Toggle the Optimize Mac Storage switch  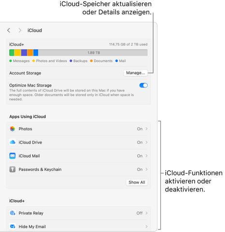143,85
